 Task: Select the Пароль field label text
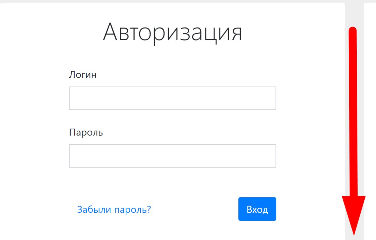coord(86,132)
